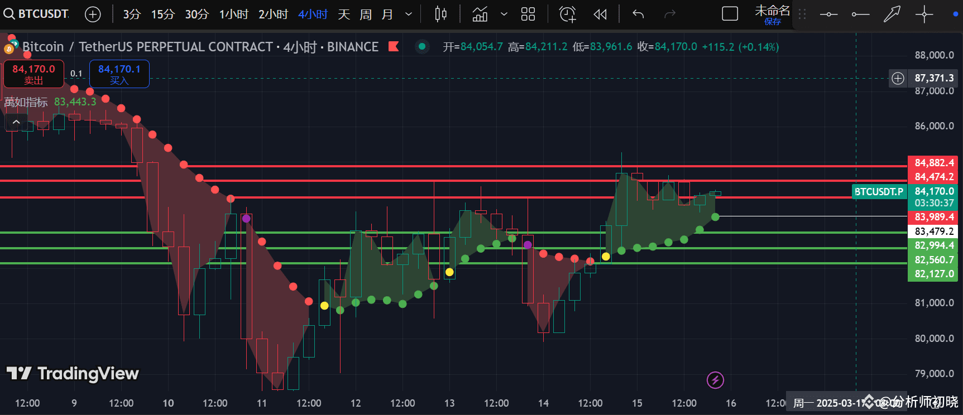Click the blue 买入 buy button
Viewport: 963px width, 415px height.
(119, 74)
